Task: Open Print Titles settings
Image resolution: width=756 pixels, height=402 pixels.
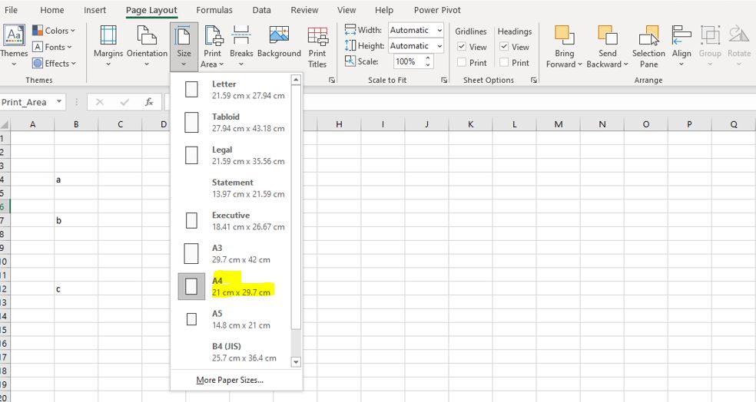Action: pos(317,47)
